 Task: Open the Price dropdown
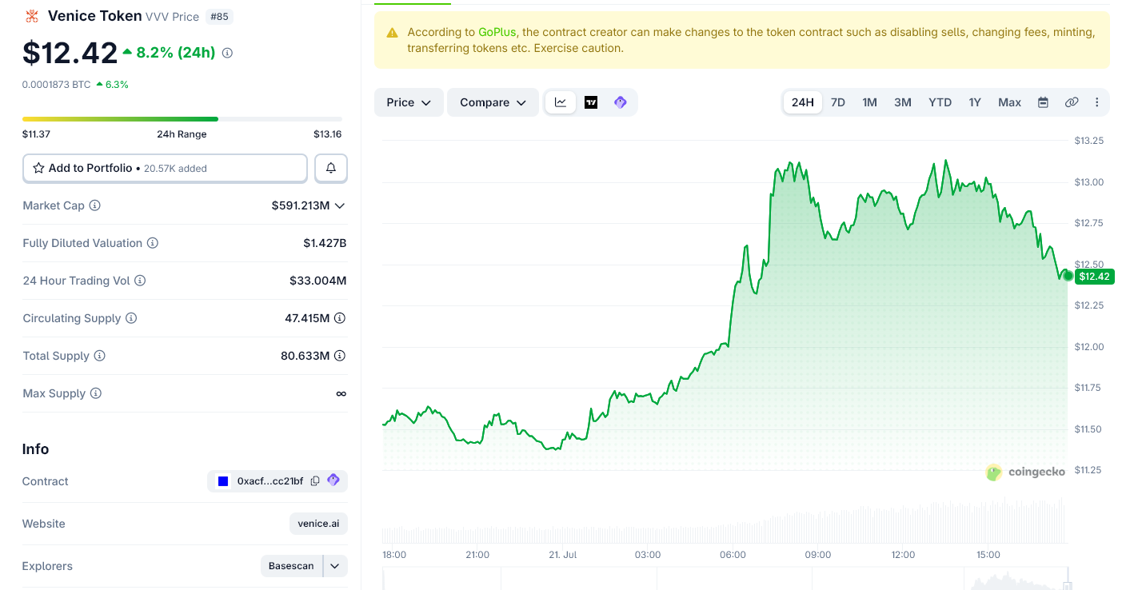click(409, 102)
